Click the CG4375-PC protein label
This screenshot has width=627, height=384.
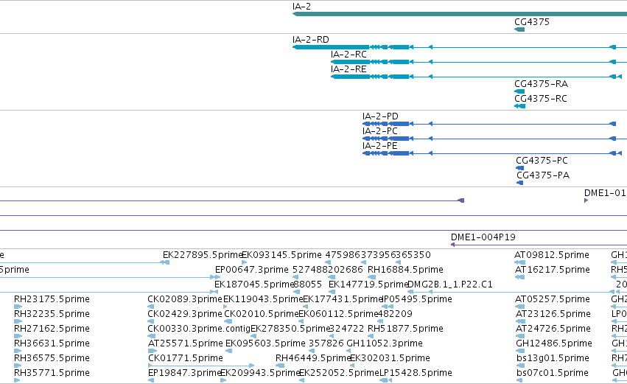point(542,161)
